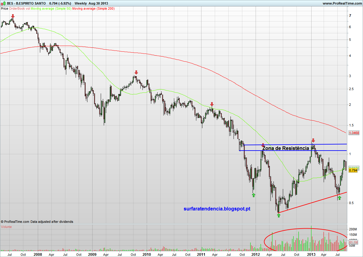Click the 2011 year label on time axis

click(201, 254)
